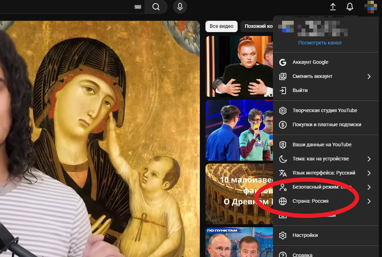Open the on-screen keyboard icon
This screenshot has height=257, width=382.
138,7
